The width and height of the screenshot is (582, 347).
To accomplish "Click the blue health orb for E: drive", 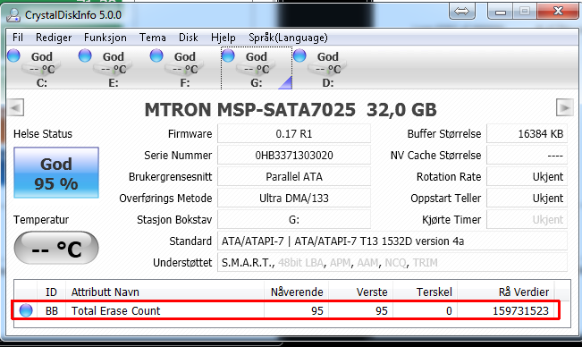I will coord(85,55).
